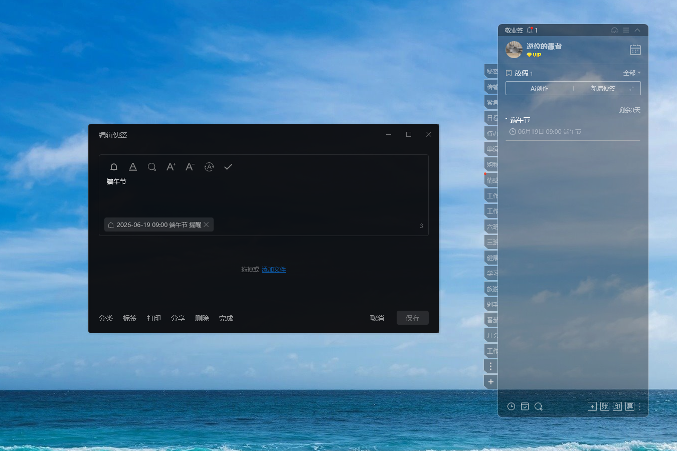The height and width of the screenshot is (451, 677).
Task: Click 打印 in the edit note dialog
Action: [154, 318]
